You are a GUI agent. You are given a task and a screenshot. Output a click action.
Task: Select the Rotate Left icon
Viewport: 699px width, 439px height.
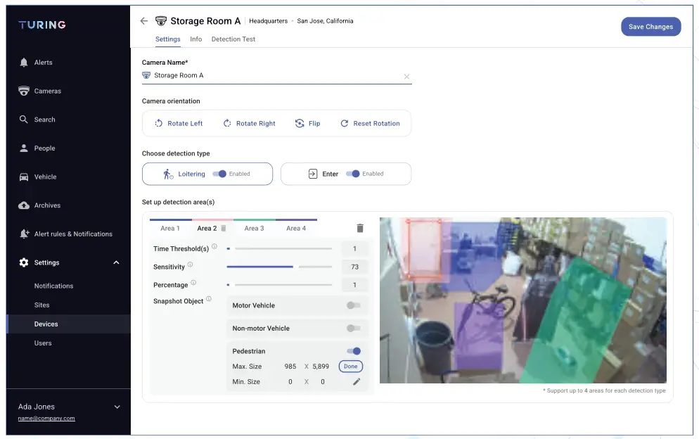(158, 123)
